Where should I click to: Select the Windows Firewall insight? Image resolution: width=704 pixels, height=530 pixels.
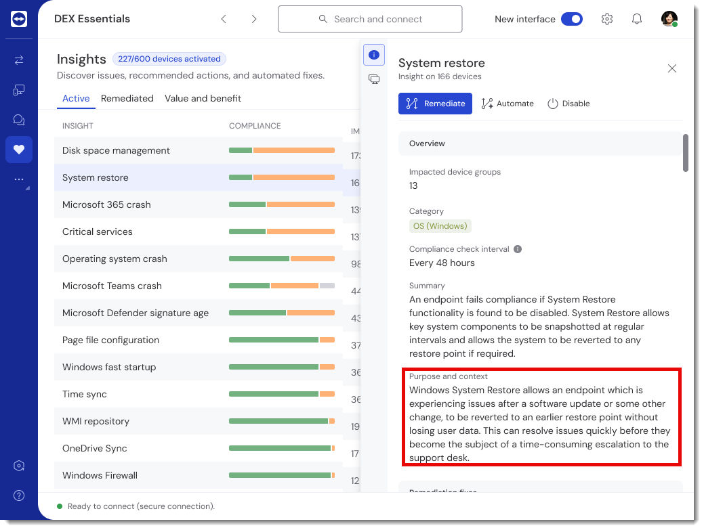pos(100,475)
